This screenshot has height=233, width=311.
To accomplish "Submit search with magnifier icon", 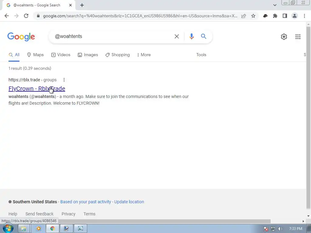I will [203, 36].
